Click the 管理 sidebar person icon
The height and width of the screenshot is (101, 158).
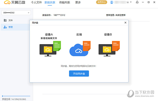[5, 27]
